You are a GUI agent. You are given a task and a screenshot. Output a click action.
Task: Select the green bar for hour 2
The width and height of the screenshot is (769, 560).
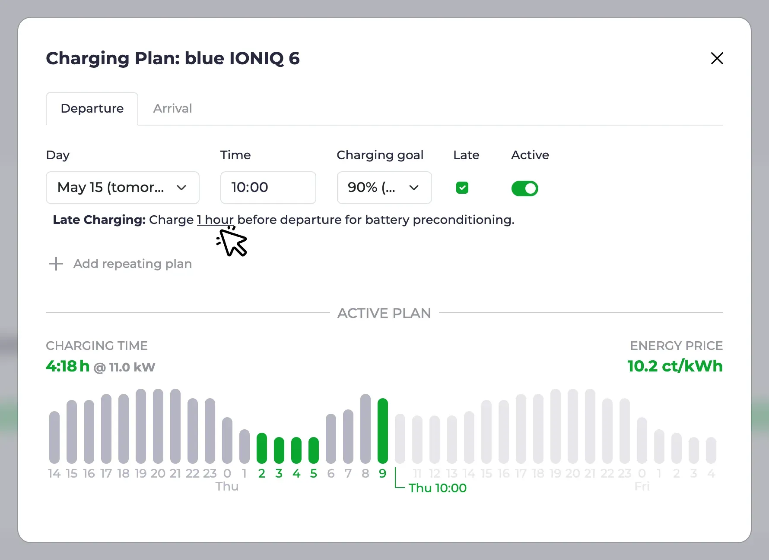(262, 448)
